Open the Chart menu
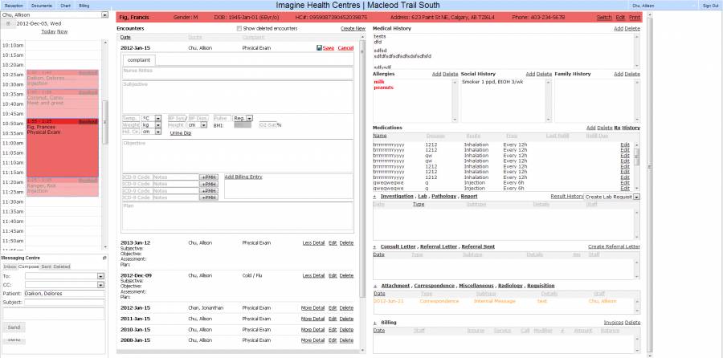723x358 pixels. (x=66, y=6)
